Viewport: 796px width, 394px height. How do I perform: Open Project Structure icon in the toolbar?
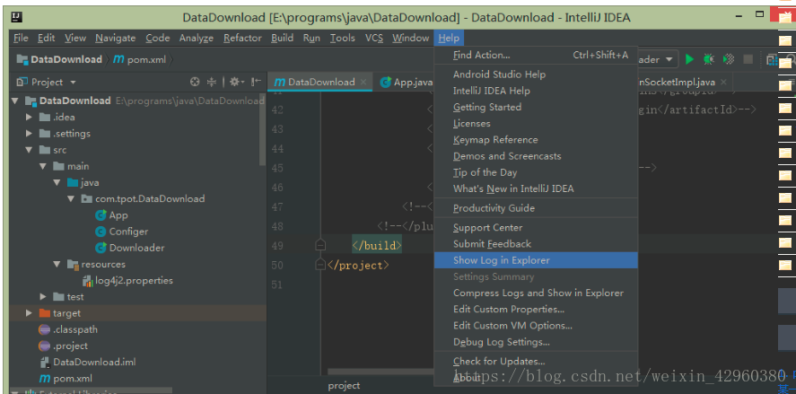[771, 59]
